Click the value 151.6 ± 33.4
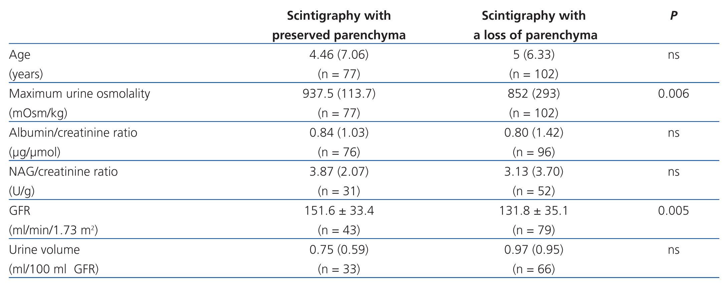 [x=339, y=211]
